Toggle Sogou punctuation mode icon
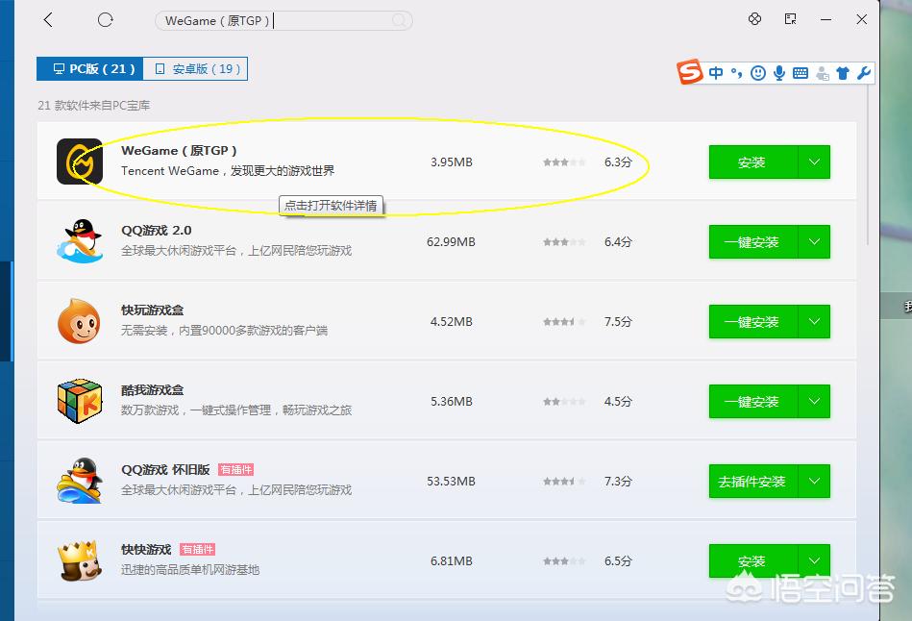 [736, 73]
